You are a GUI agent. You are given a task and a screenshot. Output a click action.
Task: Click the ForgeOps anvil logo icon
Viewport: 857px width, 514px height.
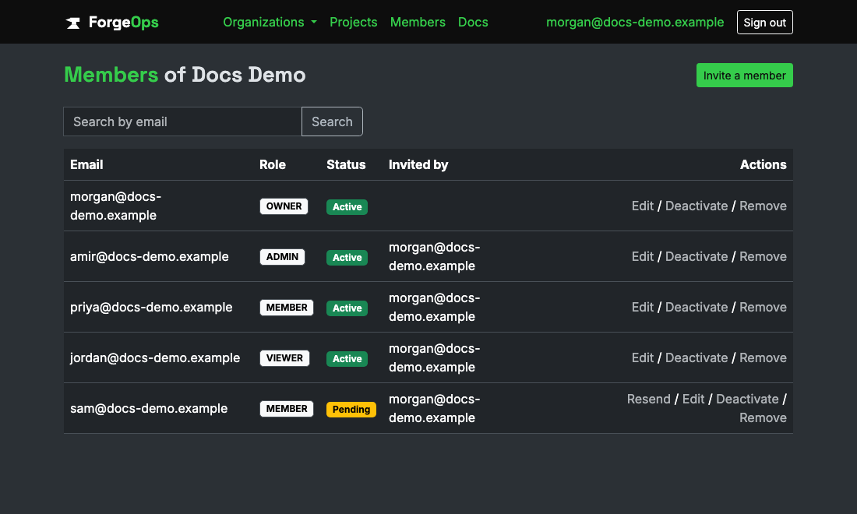pos(72,23)
